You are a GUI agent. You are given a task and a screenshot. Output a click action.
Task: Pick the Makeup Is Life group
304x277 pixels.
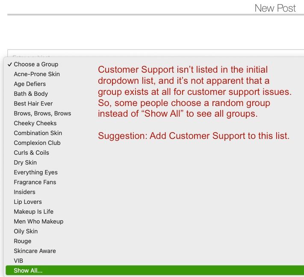[x=34, y=212]
